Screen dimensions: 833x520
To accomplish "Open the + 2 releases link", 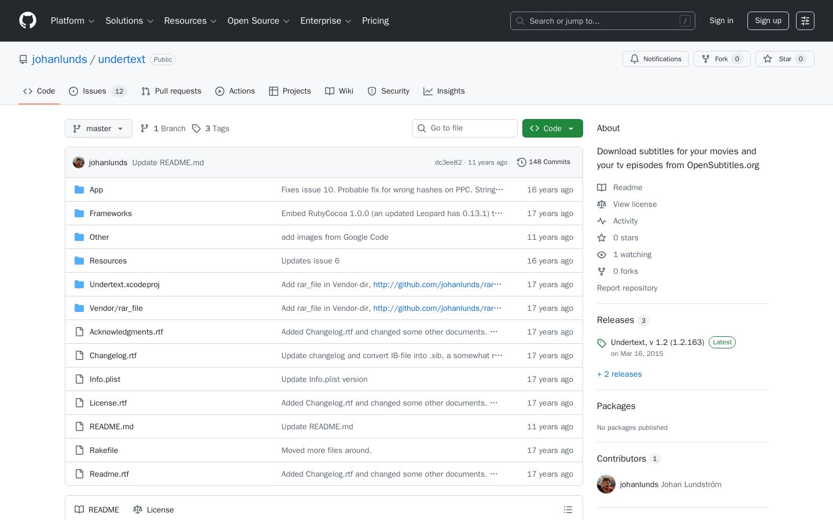I will [620, 374].
